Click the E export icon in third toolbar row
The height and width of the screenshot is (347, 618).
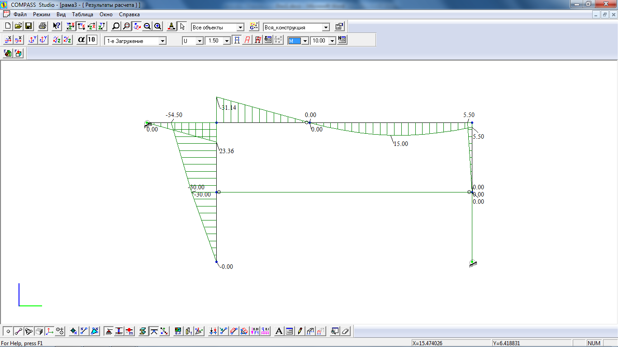point(8,53)
